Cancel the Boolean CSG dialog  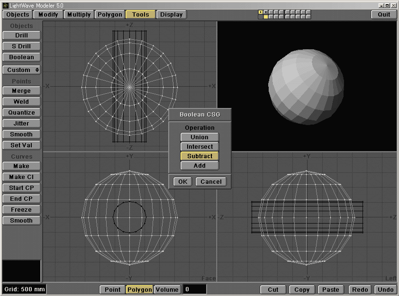210,181
